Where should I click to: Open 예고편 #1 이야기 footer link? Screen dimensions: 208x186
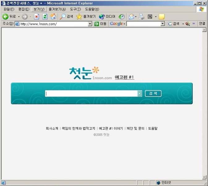click(111, 128)
